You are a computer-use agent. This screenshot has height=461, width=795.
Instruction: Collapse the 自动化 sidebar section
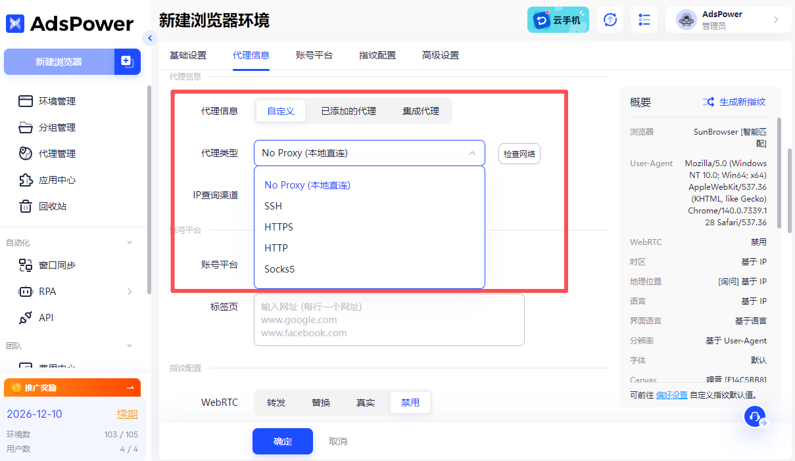click(x=130, y=243)
